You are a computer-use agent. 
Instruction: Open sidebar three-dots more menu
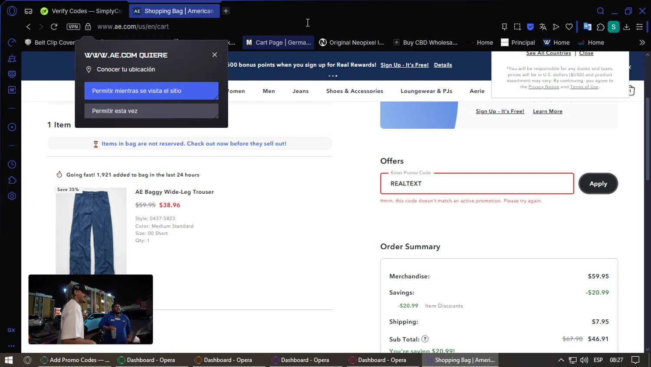coord(11,346)
